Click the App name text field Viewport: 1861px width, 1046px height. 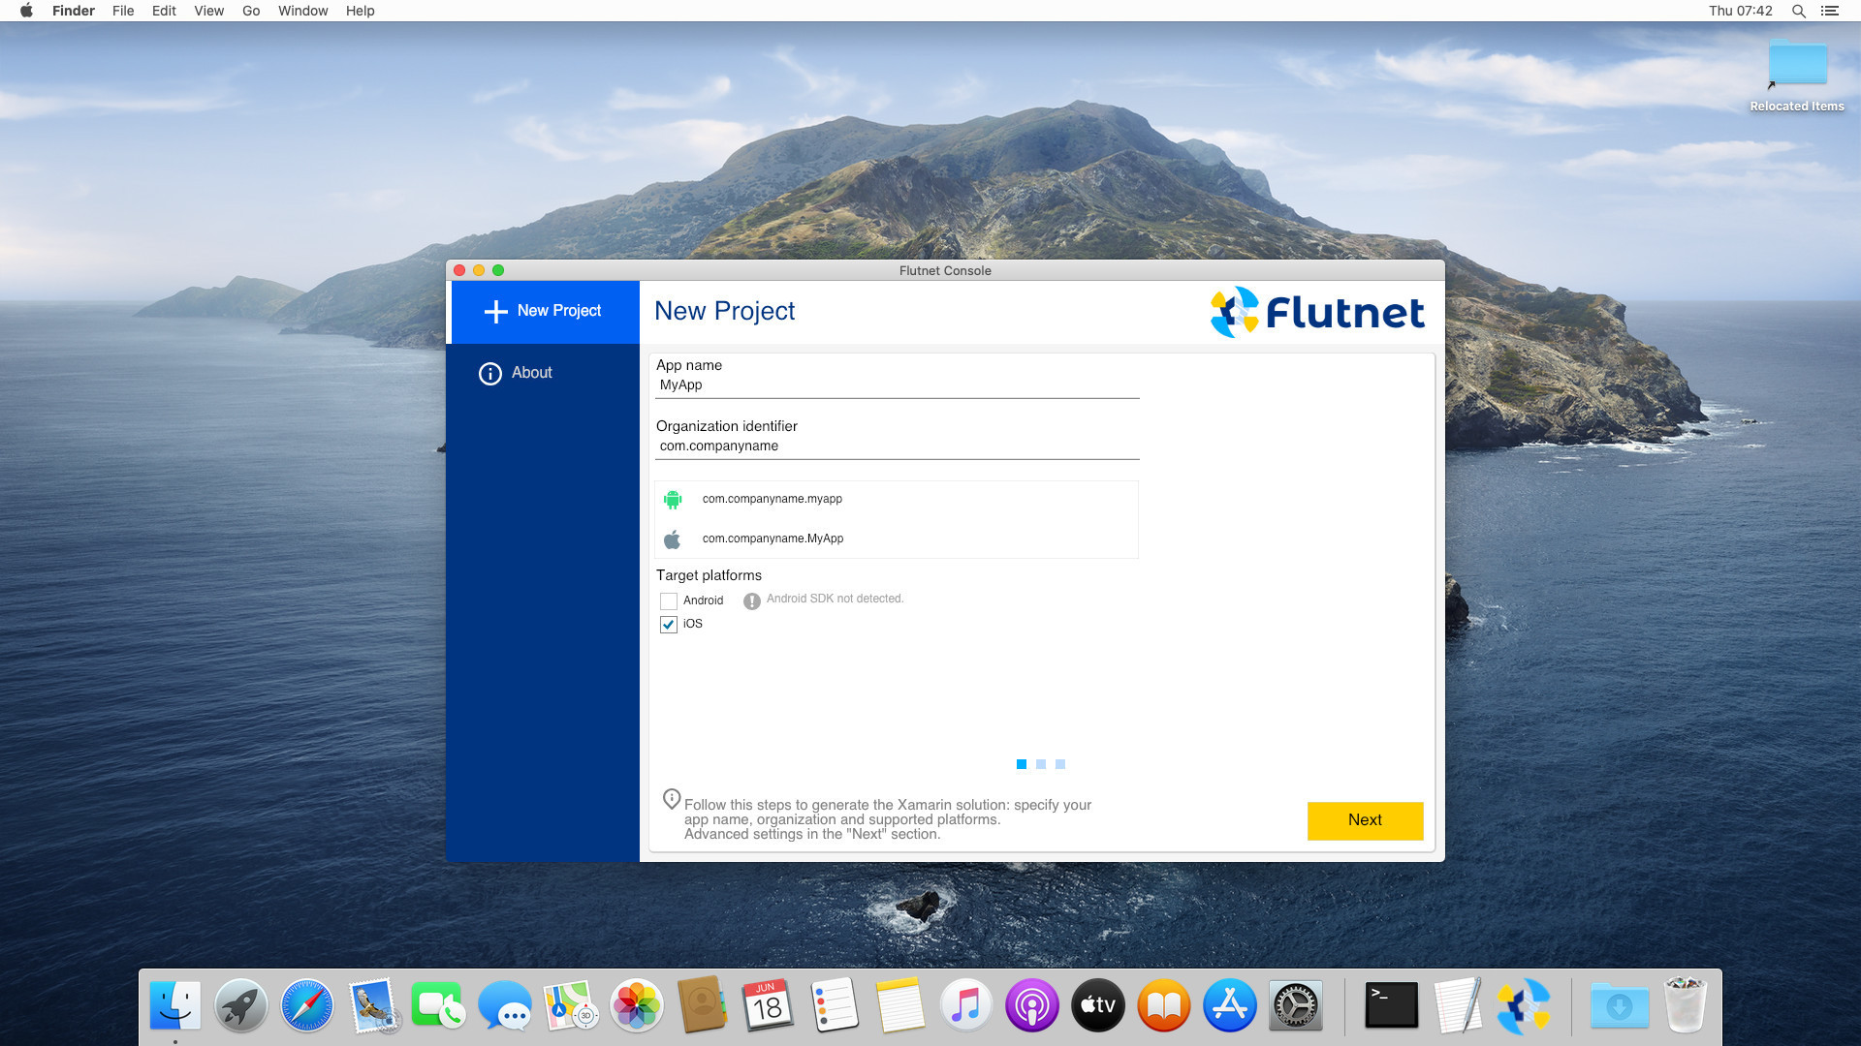coord(897,385)
